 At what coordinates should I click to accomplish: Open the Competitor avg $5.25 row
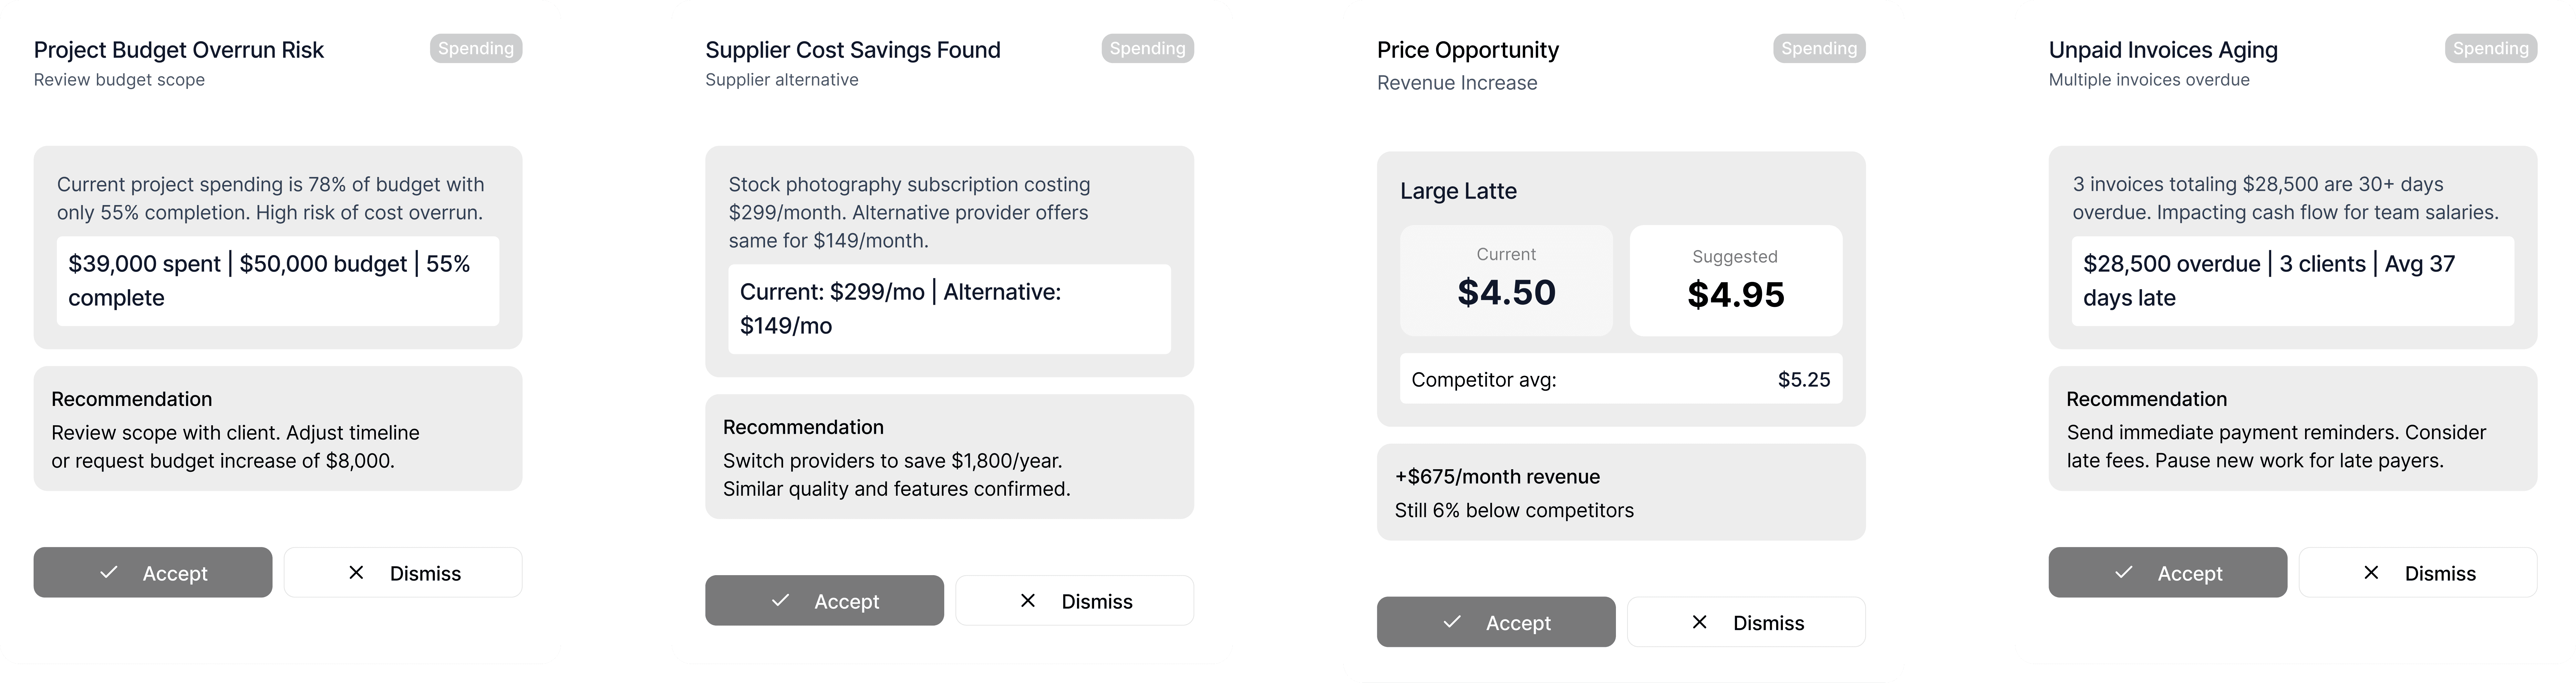coord(1621,379)
